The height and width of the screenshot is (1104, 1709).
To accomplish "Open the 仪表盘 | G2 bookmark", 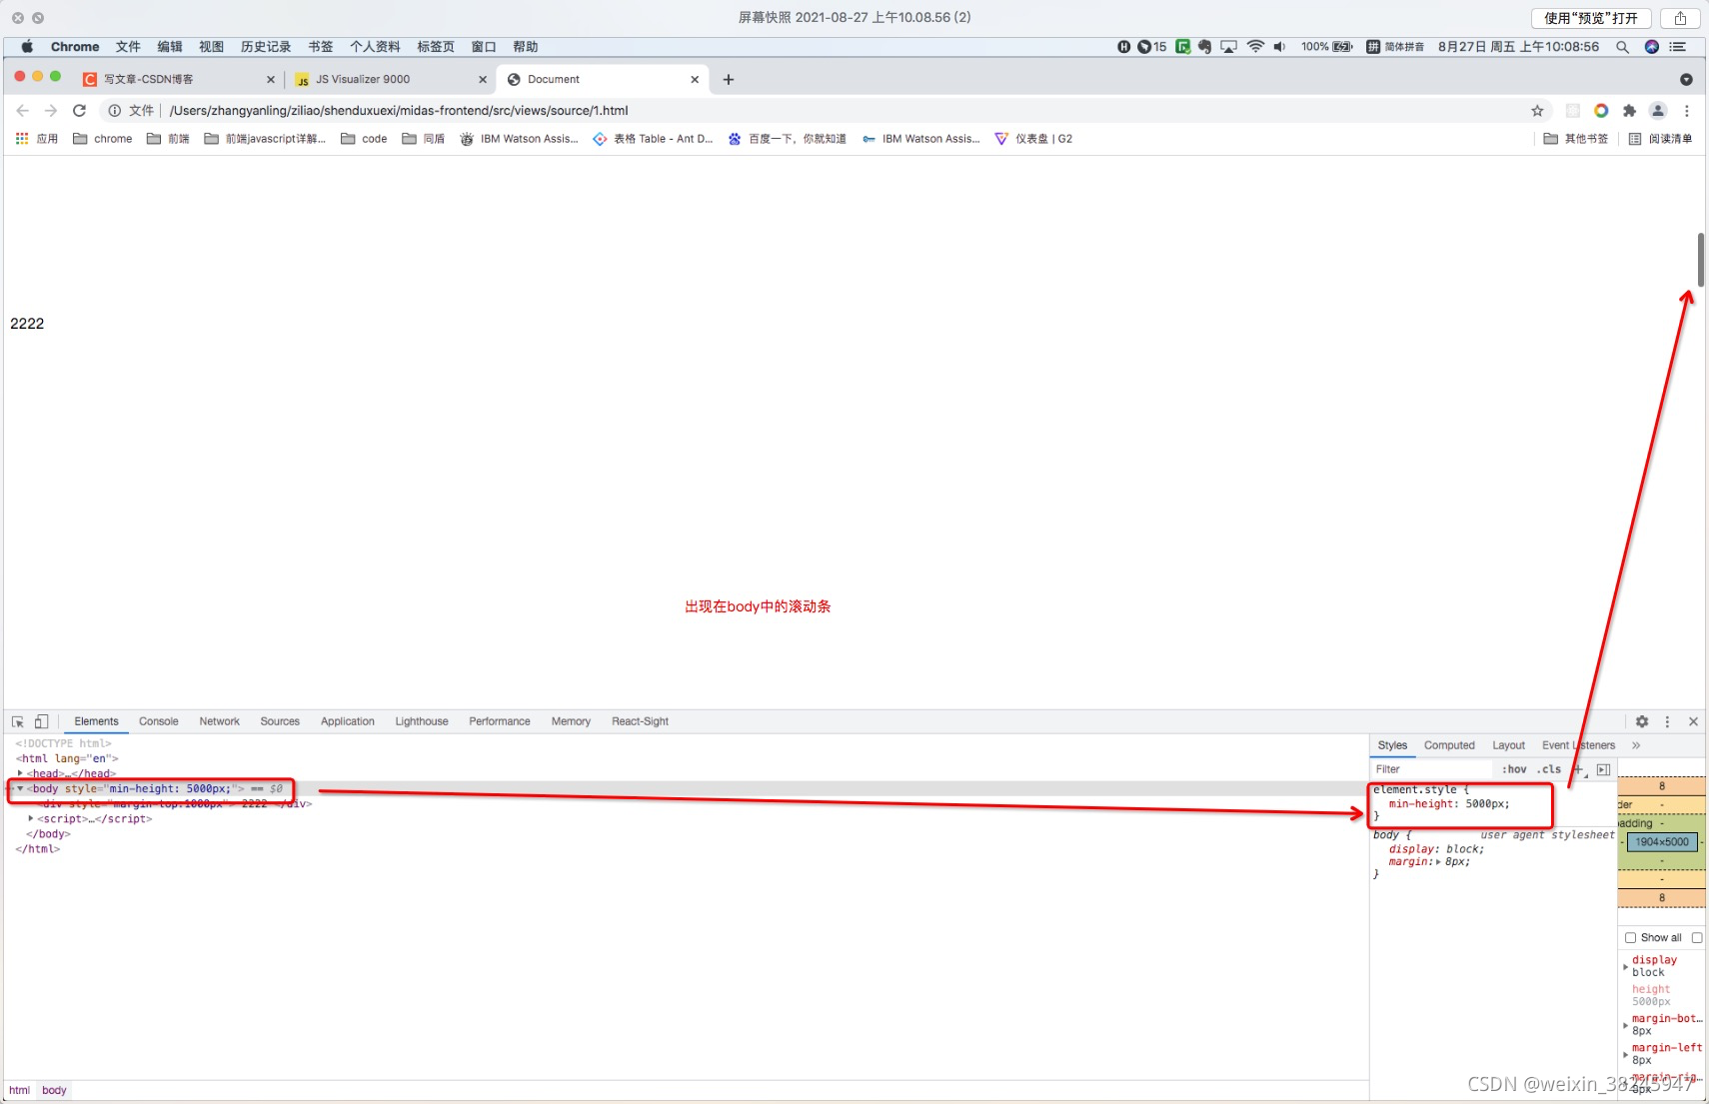I will [1033, 139].
